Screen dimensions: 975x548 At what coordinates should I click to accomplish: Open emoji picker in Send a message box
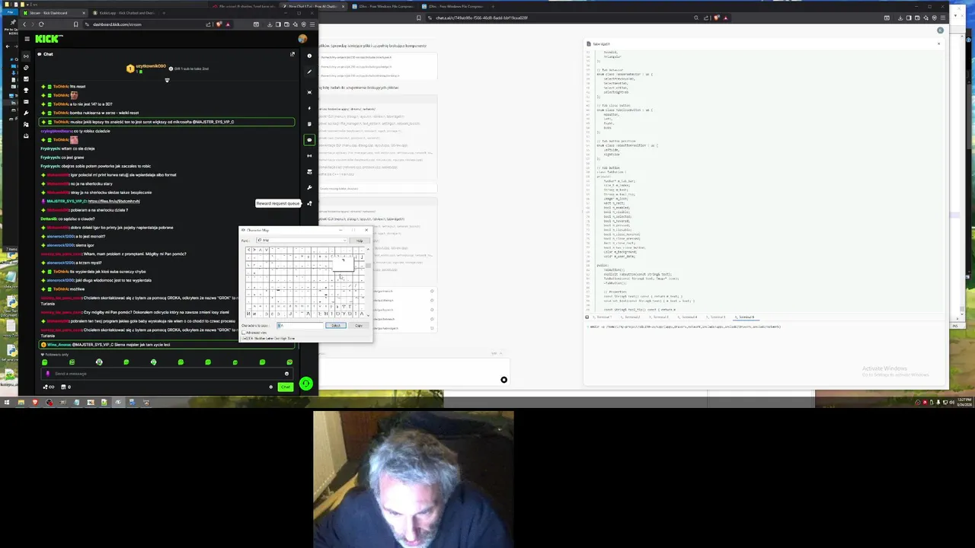(x=286, y=374)
